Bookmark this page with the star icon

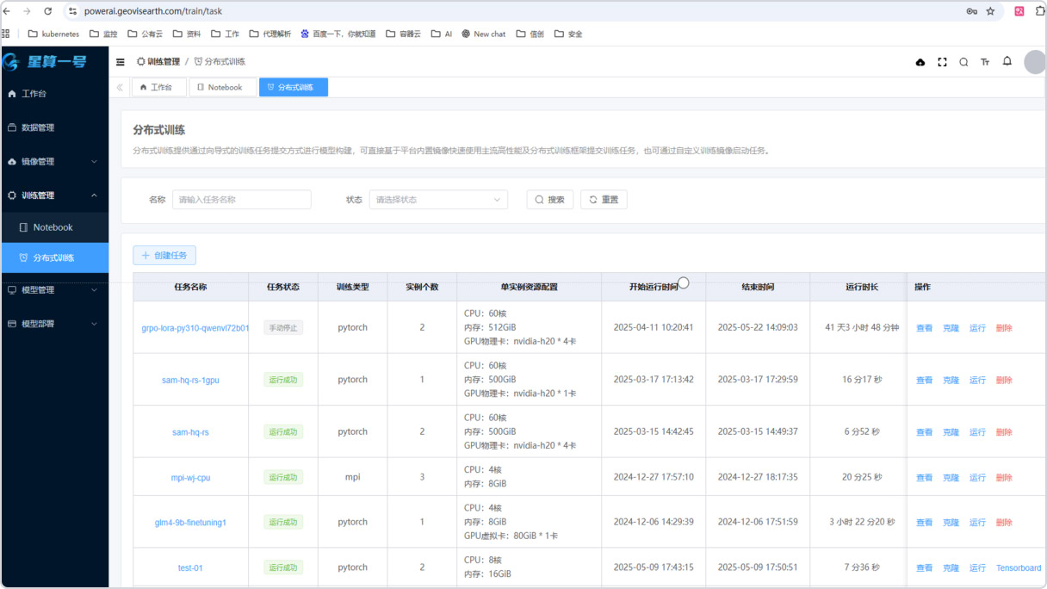(990, 11)
